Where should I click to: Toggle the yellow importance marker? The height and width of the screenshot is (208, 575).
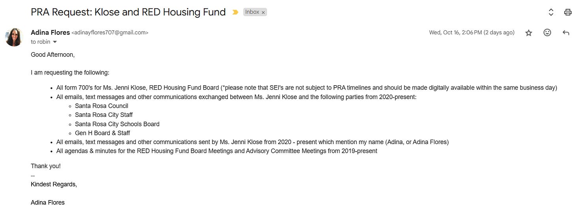coord(235,12)
